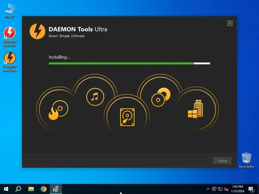Click the 'Smart. Simple. Ultimate' tagline
The image size is (259, 194).
tap(67, 36)
